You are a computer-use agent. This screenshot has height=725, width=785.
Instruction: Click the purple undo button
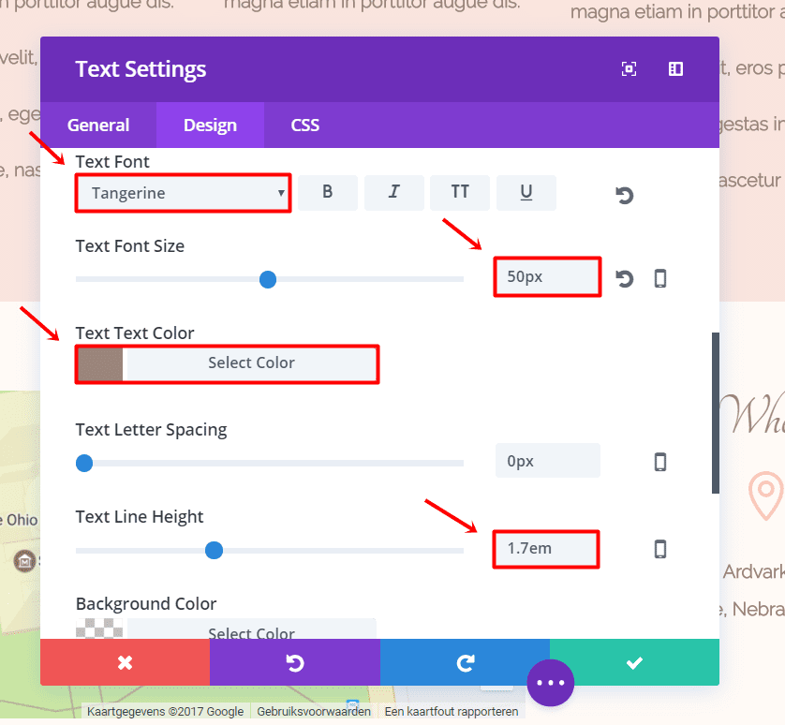coord(295,662)
